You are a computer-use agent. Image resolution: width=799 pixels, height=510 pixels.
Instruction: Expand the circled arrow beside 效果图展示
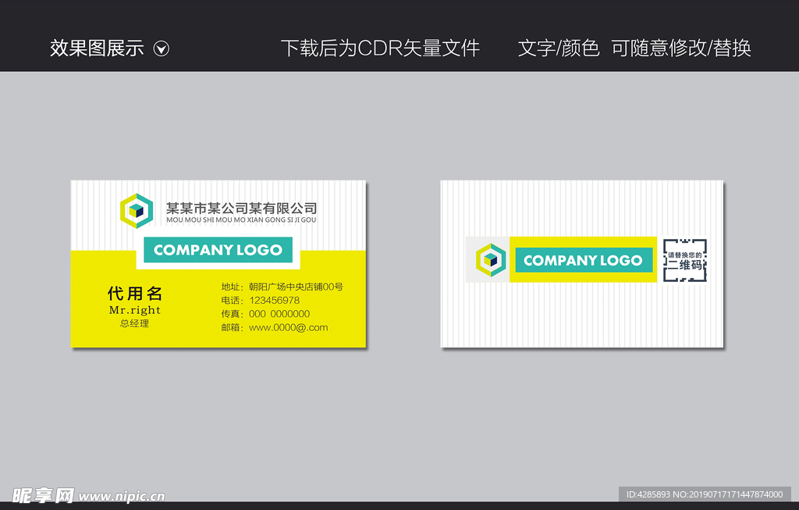[162, 48]
